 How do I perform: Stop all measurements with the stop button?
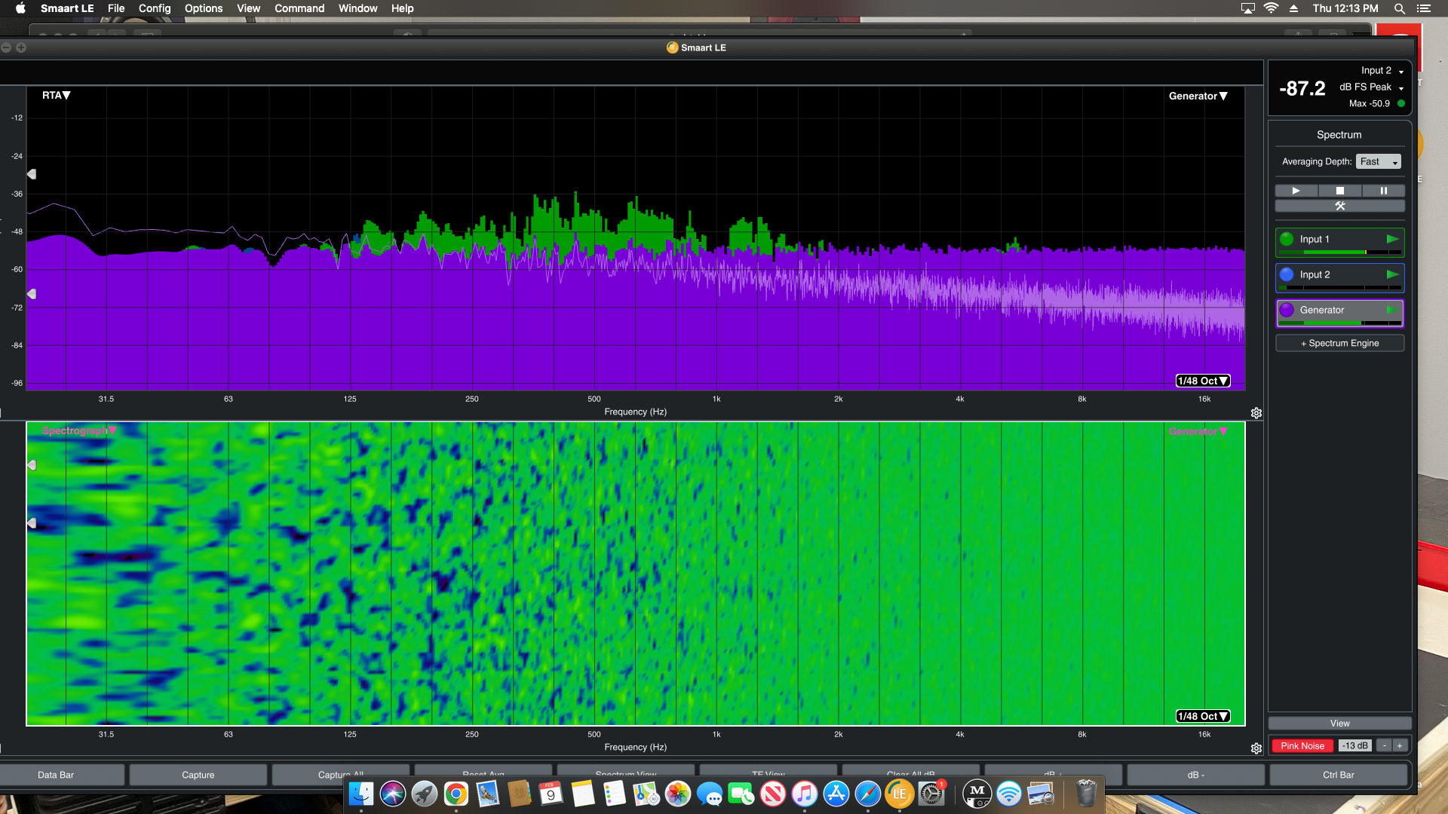coord(1339,191)
